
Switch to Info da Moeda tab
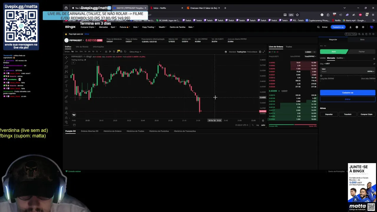coord(82,47)
